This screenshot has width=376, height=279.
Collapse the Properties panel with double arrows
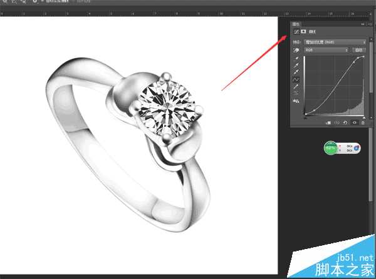(363, 24)
